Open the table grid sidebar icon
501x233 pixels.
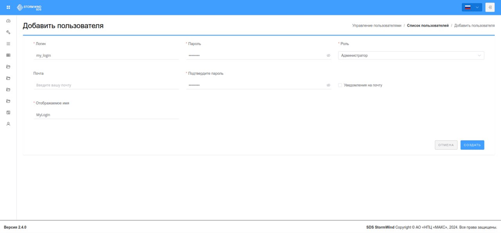[8, 55]
